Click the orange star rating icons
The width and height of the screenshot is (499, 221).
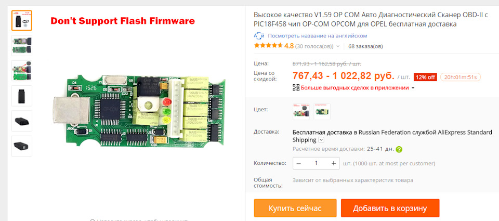point(268,46)
